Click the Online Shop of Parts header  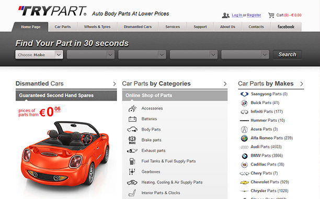coord(175,95)
